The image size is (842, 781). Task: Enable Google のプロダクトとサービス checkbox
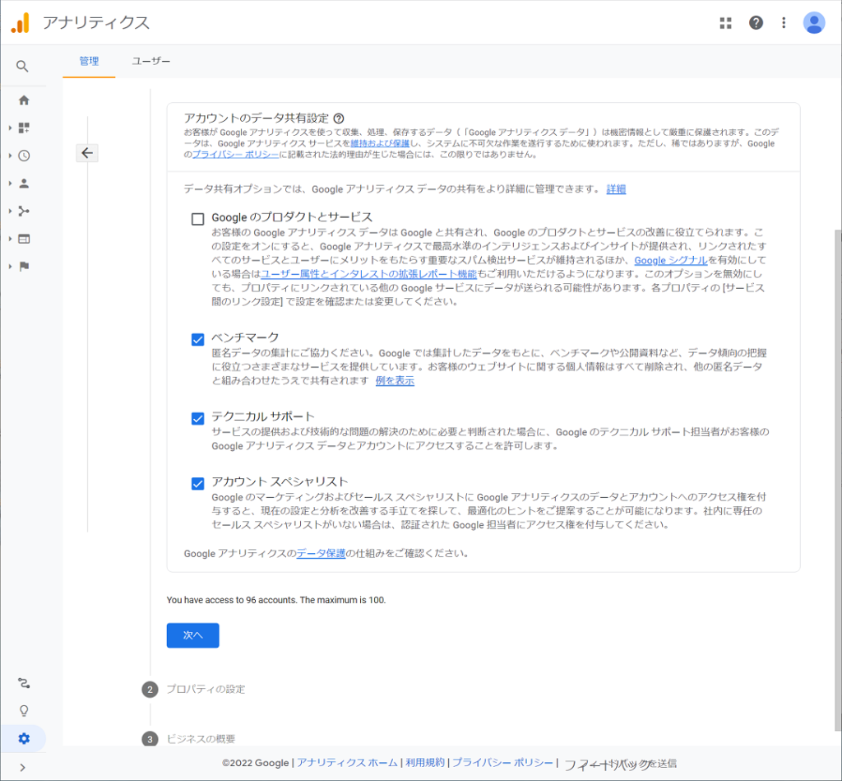click(197, 219)
